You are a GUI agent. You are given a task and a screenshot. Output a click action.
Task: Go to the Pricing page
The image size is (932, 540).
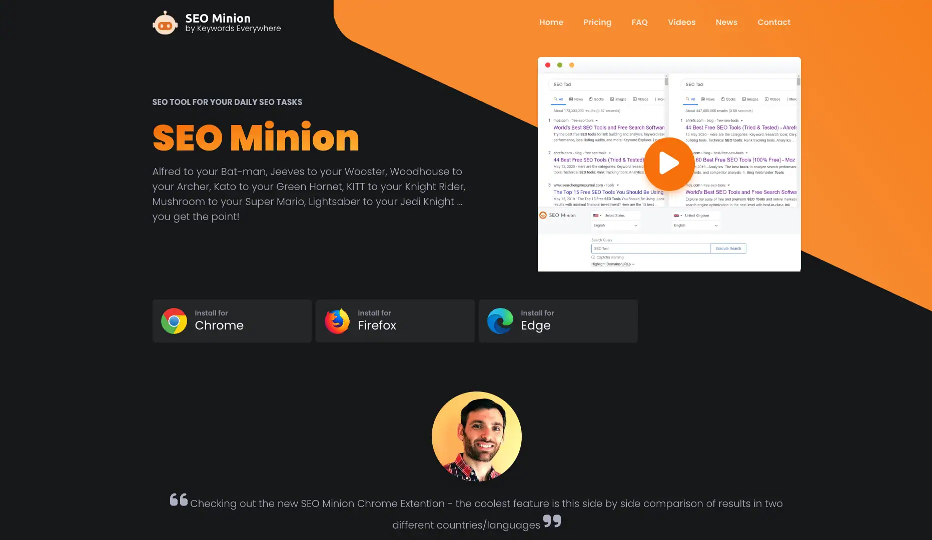point(597,22)
